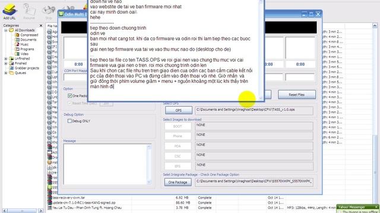
Task: Select the Finished folder icon
Action: tap(11, 63)
